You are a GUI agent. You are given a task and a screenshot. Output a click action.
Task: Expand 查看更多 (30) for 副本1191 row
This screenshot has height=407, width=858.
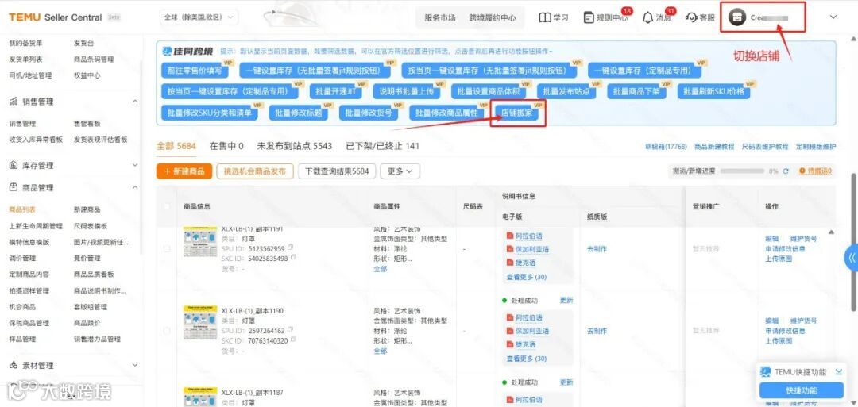pos(527,277)
